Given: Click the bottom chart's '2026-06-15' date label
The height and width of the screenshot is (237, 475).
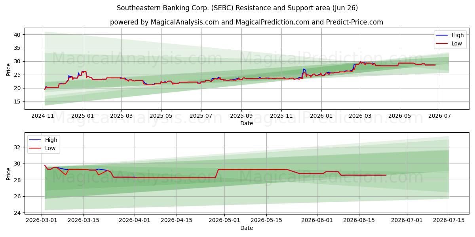Looking at the screenshot, I should click(x=359, y=221).
